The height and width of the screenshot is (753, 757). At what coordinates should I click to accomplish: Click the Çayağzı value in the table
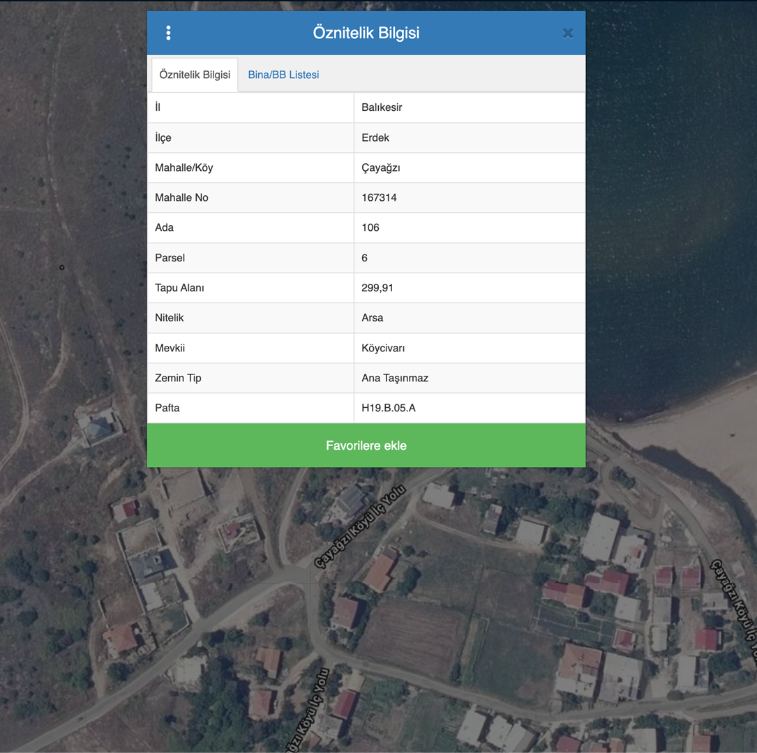pyautogui.click(x=381, y=167)
